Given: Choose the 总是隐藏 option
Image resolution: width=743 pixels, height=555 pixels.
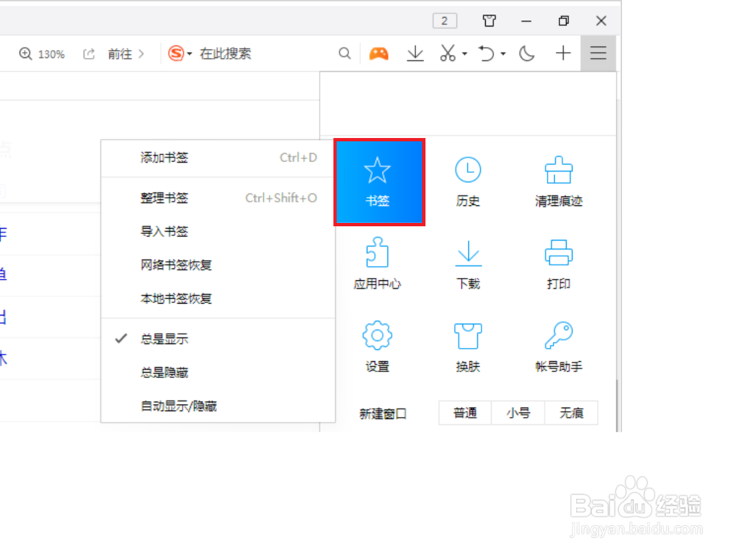Looking at the screenshot, I should point(218,372).
